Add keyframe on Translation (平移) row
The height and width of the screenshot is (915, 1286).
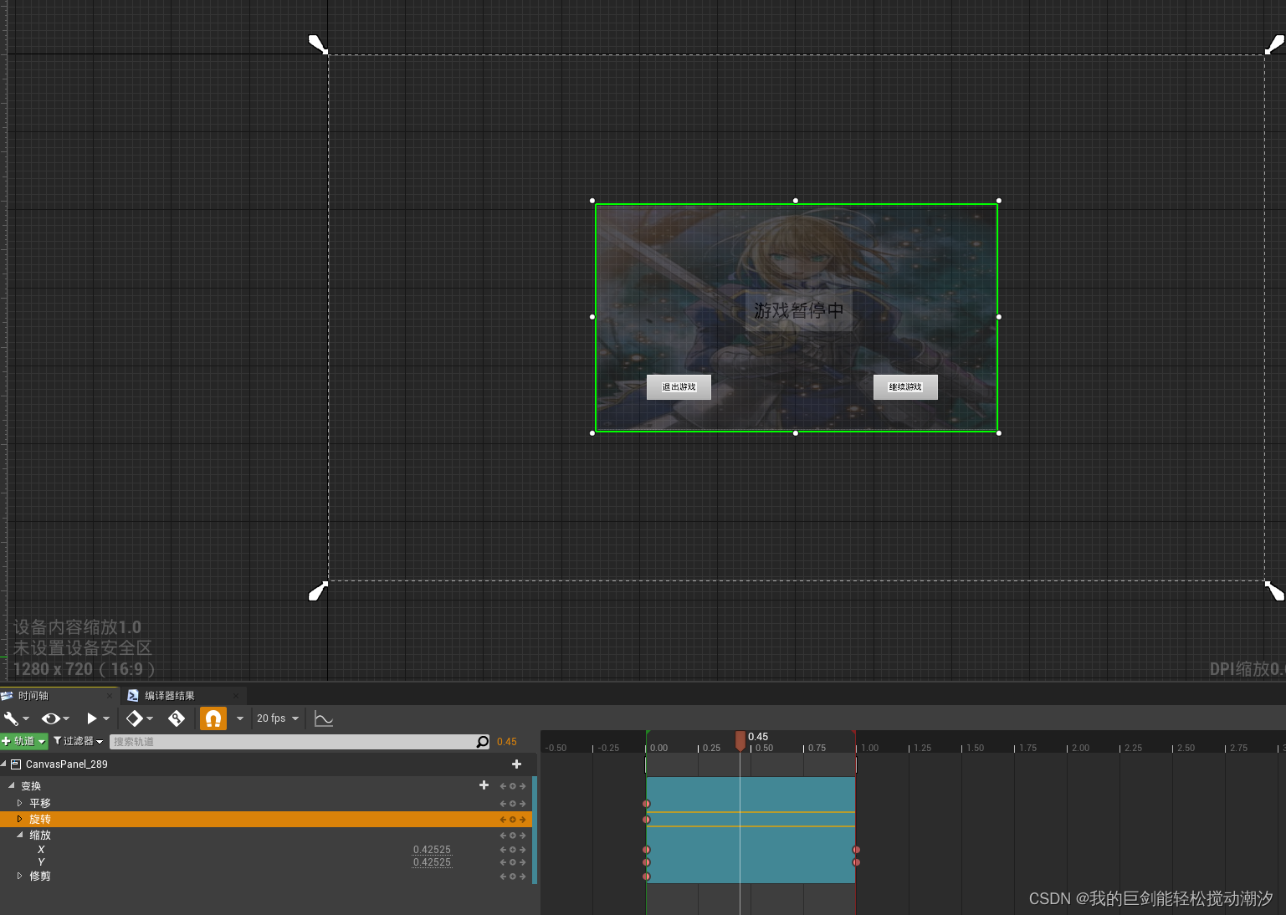tap(513, 804)
